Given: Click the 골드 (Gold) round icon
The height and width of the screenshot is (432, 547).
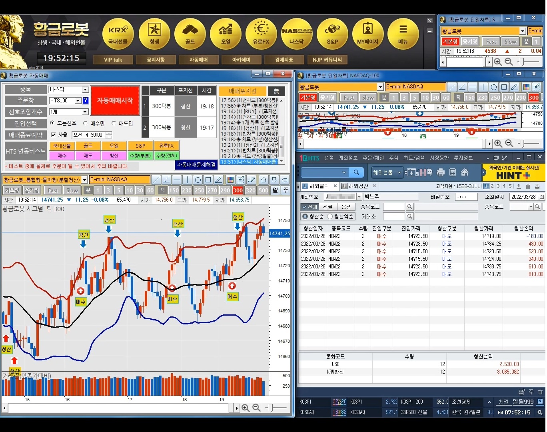Looking at the screenshot, I should tap(190, 34).
